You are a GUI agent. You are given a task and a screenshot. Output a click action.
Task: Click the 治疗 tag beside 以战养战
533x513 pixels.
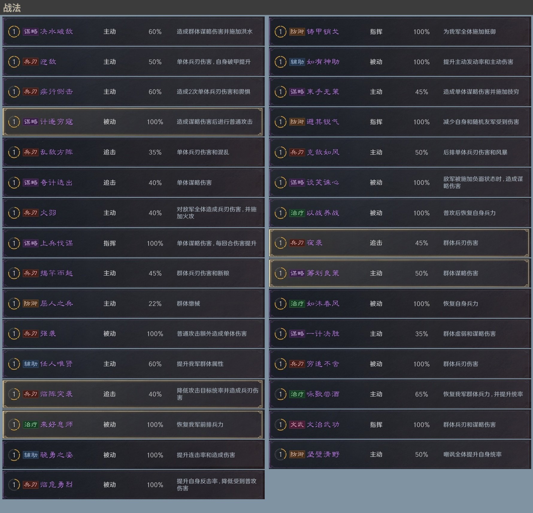(297, 213)
